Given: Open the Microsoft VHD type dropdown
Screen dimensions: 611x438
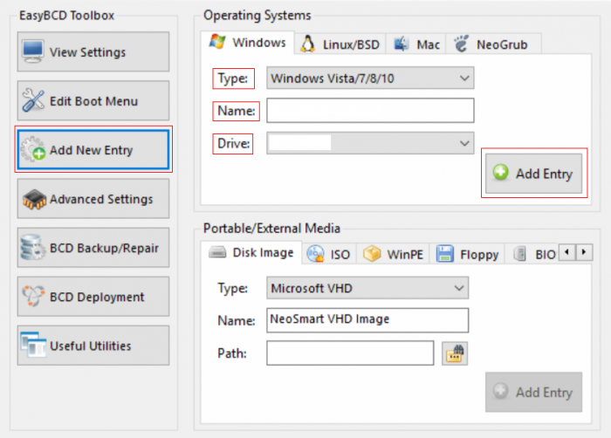Looking at the screenshot, I should tap(367, 288).
